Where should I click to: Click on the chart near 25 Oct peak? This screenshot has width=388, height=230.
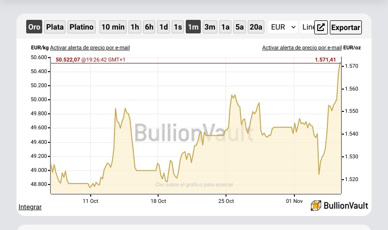pos(233,96)
